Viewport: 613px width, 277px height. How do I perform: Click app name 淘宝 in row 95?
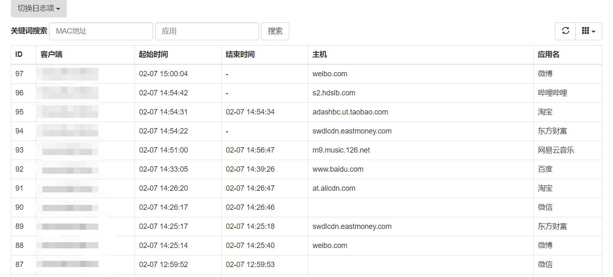pyautogui.click(x=545, y=112)
